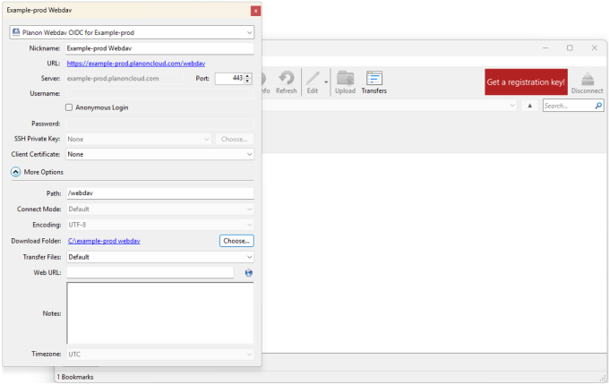Collapse the More Options section

[x=15, y=172]
